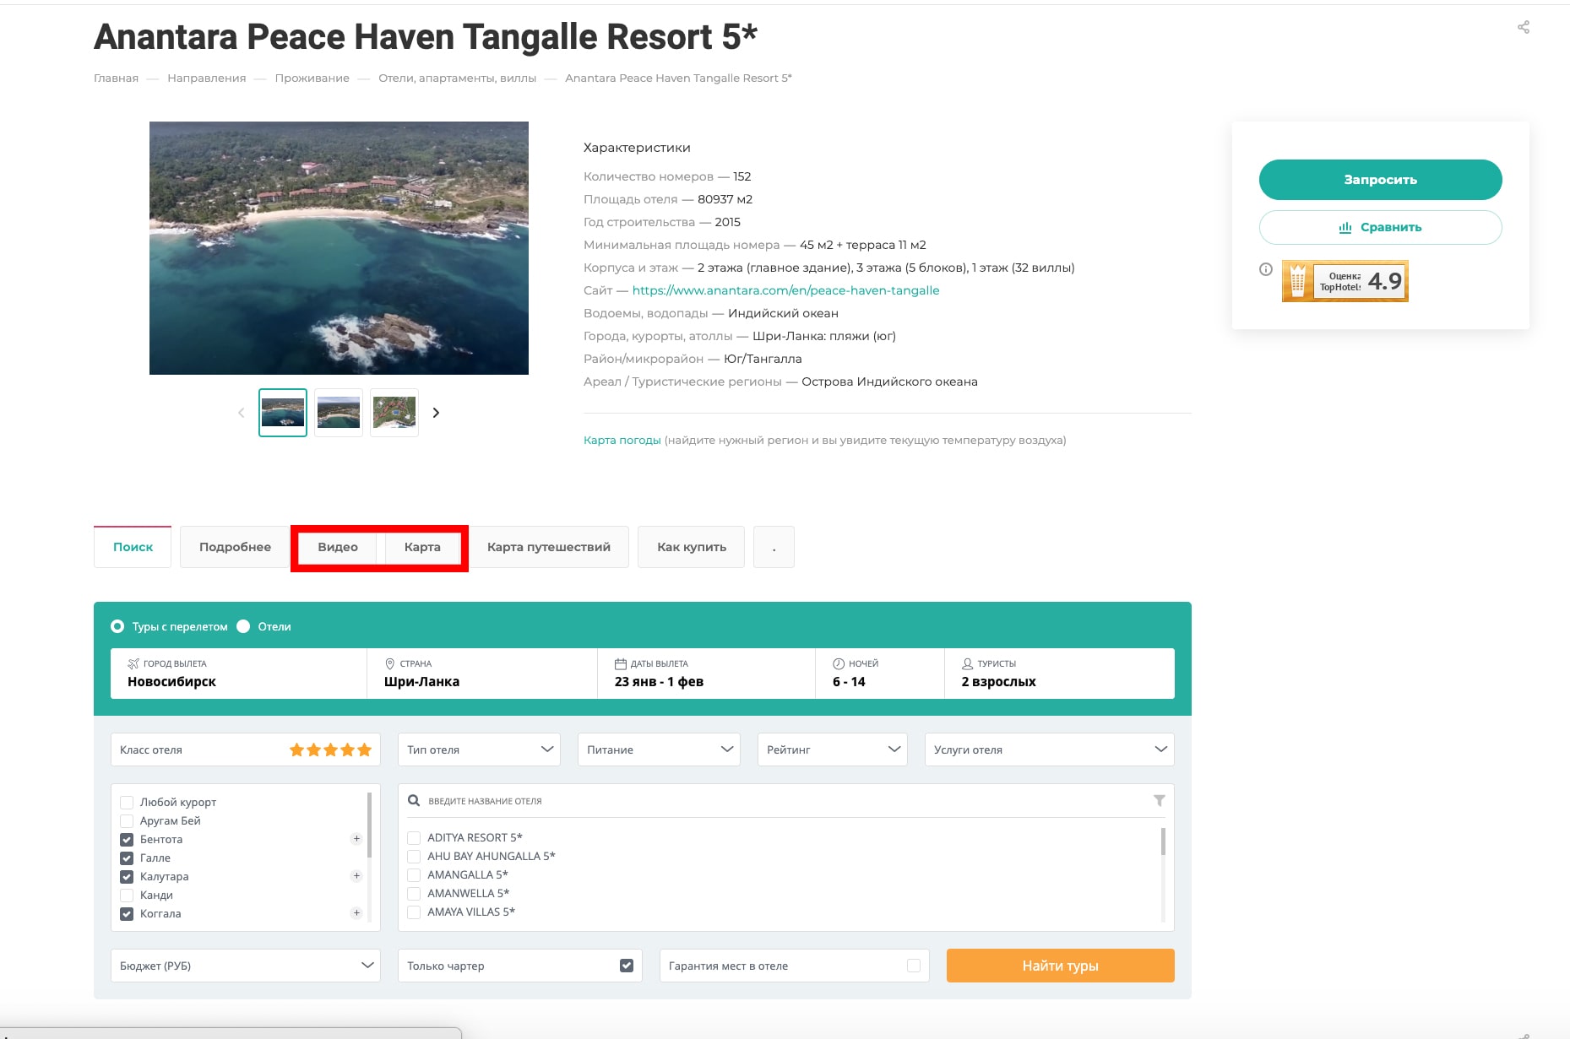This screenshot has width=1570, height=1039.
Task: Expand Коггала sub-resorts with plus icon
Action: 356,913
